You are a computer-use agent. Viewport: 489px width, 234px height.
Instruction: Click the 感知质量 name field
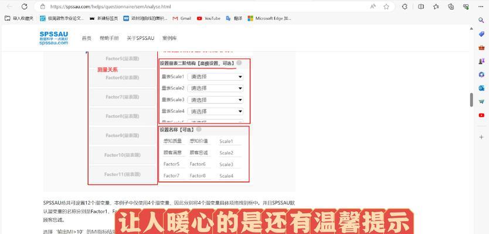coord(174,141)
